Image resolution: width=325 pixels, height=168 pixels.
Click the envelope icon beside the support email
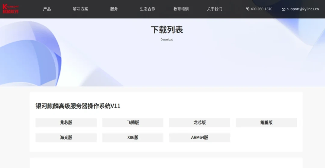[283, 9]
